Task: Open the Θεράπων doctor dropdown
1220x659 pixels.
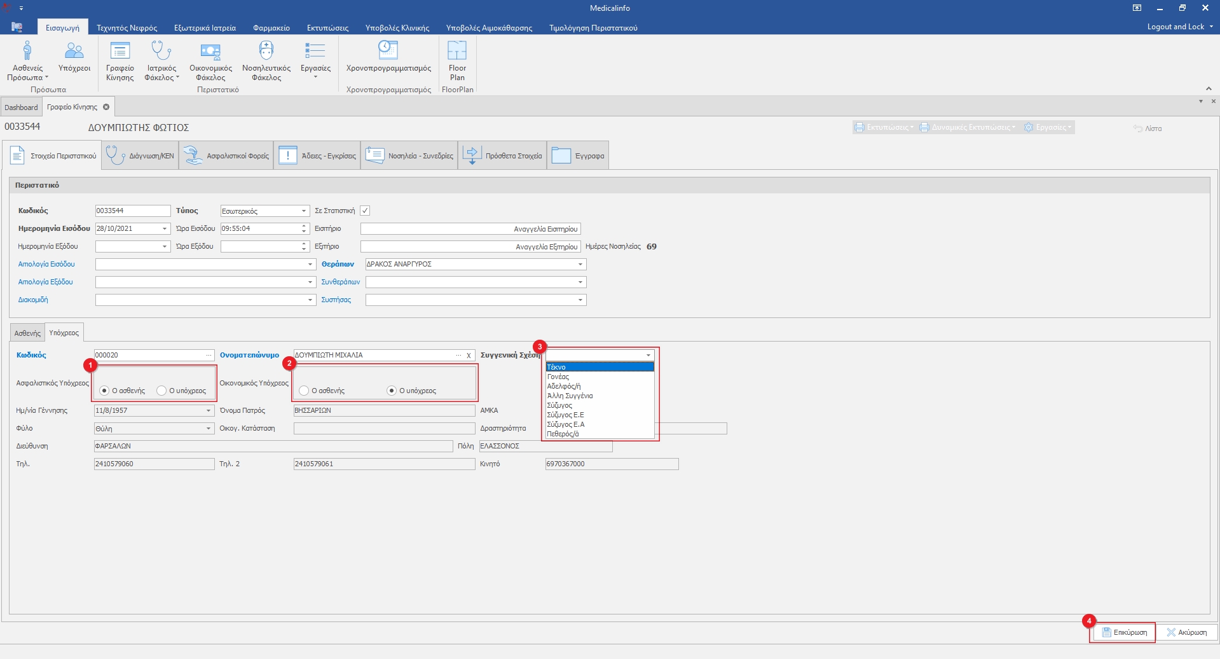Action: tap(580, 265)
